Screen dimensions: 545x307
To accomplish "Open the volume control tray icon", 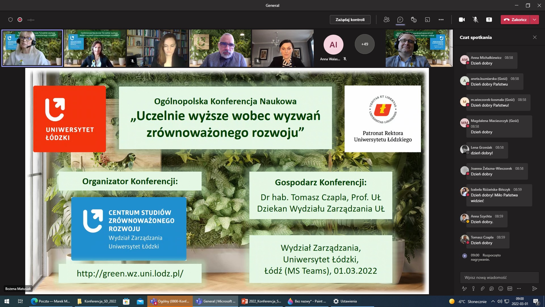I will 500,302.
